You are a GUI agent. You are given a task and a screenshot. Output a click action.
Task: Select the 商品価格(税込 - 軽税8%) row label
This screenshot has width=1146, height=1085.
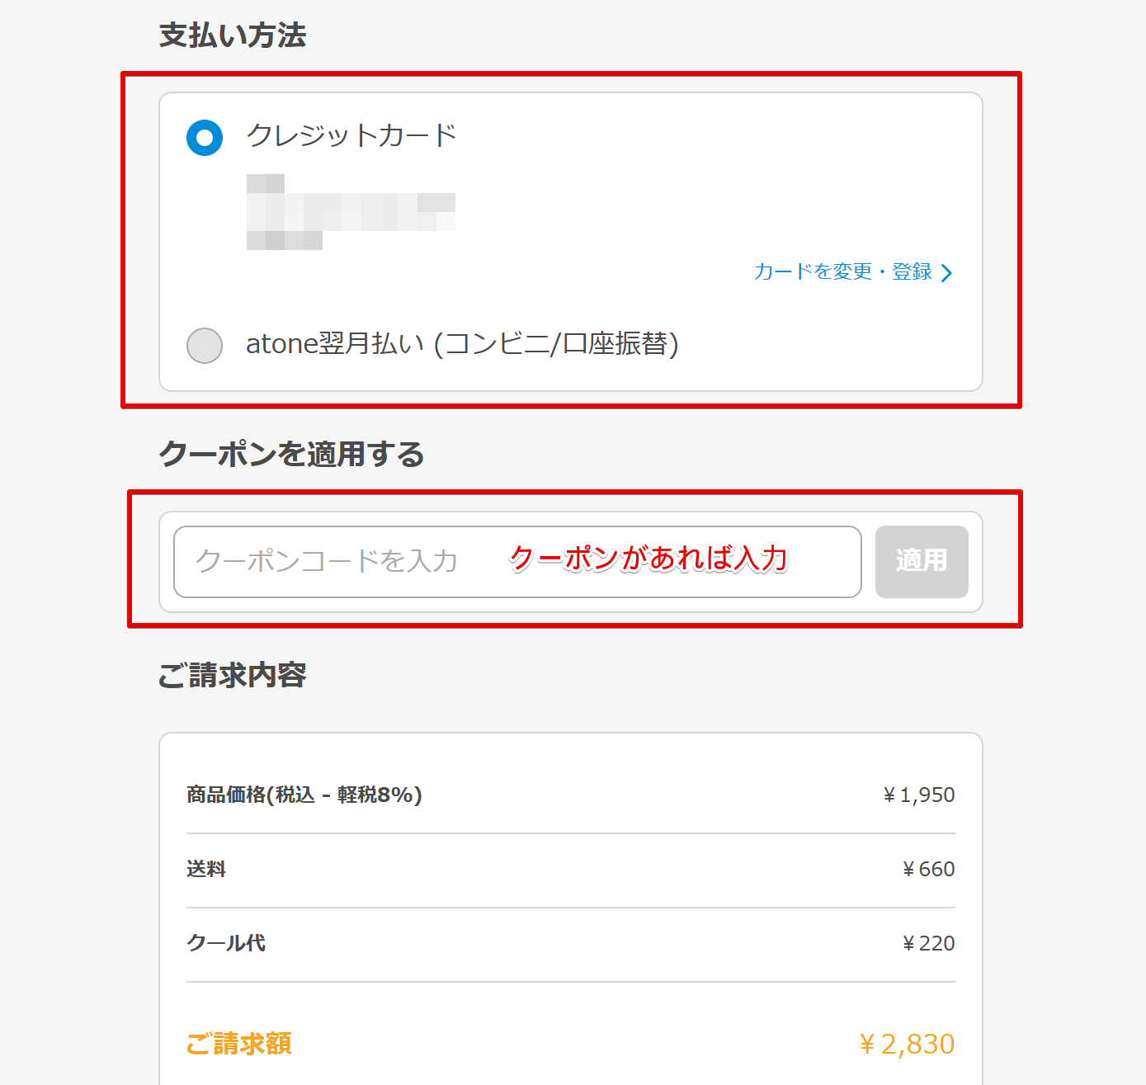click(304, 795)
